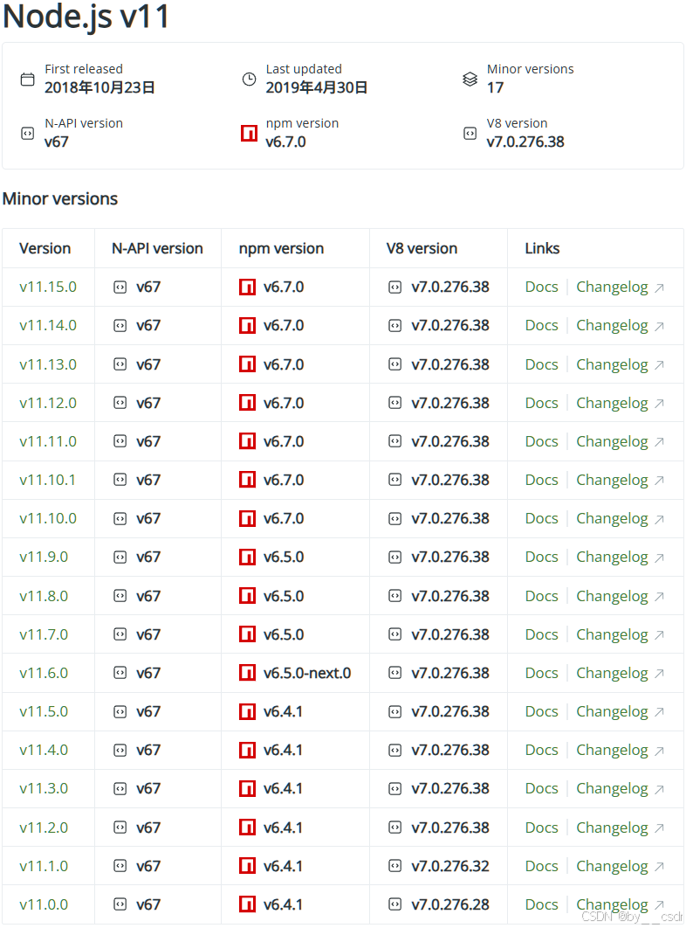Viewport: 686px width, 928px height.
Task: Open the v11.7.0 version link
Action: 44,634
